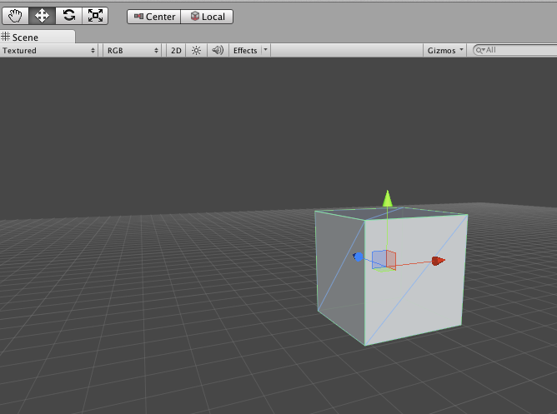Click the red X-axis arrow handle
The image size is (557, 414).
click(438, 261)
